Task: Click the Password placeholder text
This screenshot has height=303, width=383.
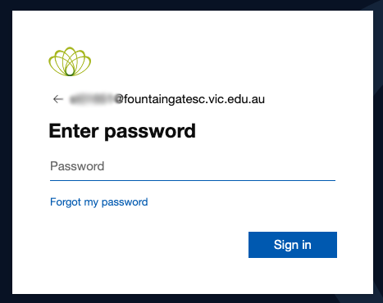Action: coord(77,166)
